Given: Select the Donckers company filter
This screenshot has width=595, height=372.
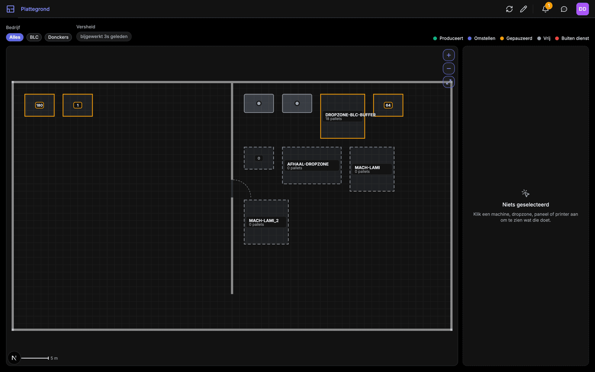Looking at the screenshot, I should coord(58,37).
